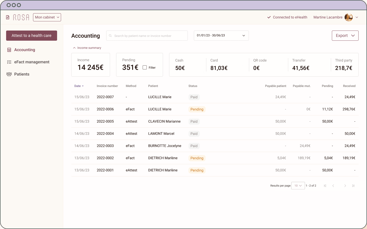Click the Accounting page heading
Image resolution: width=367 pixels, height=229 pixels.
point(86,36)
